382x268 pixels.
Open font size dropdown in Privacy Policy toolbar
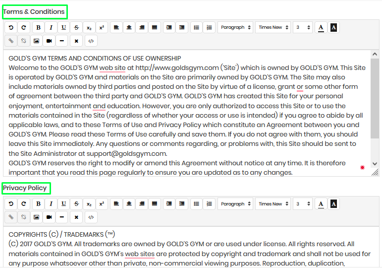(303, 204)
